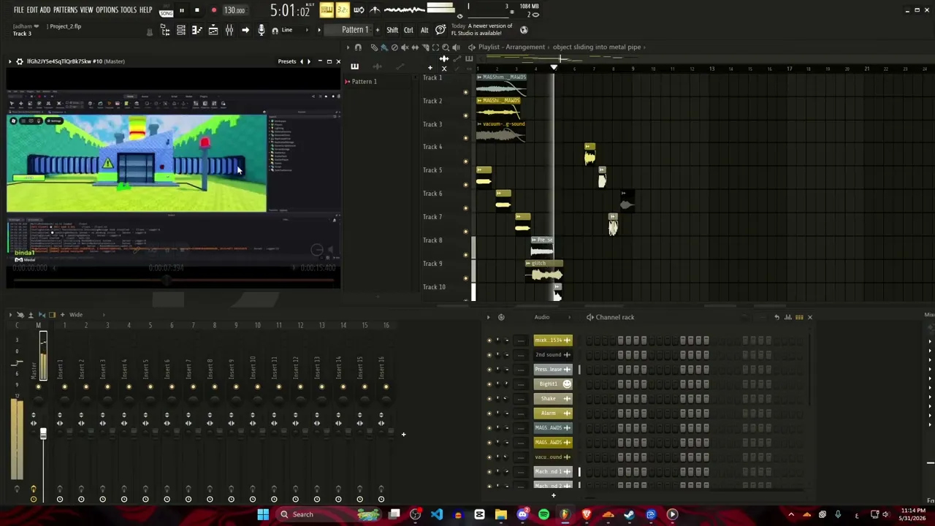Click the pause playback button

click(x=181, y=10)
